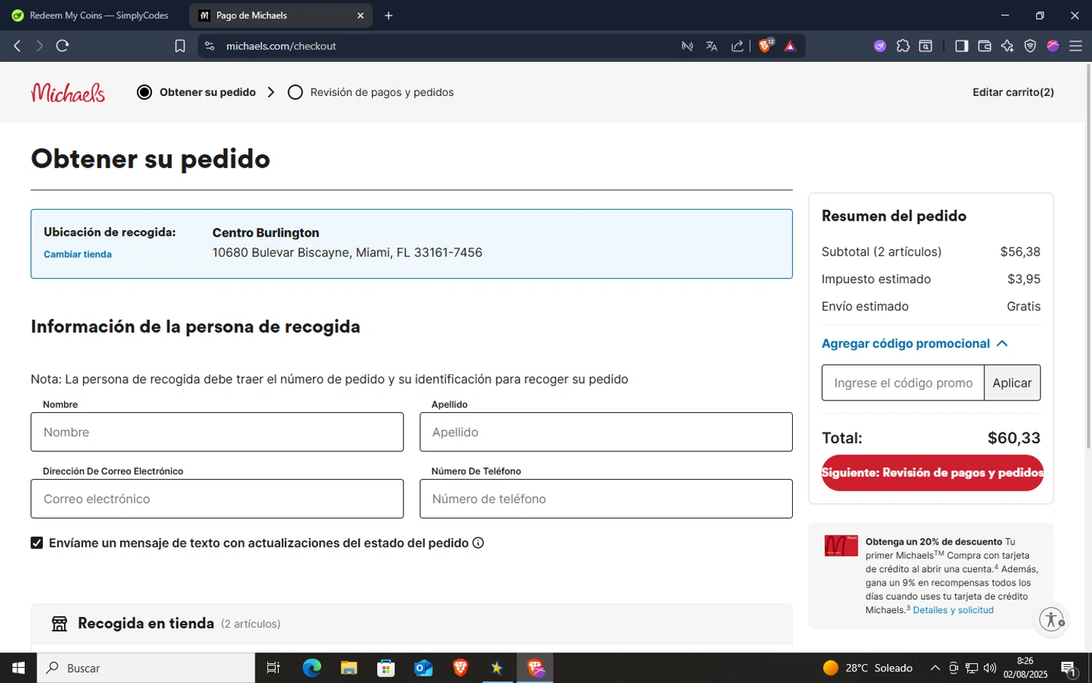
Task: Uncheck the text message updates checkbox
Action: [36, 542]
